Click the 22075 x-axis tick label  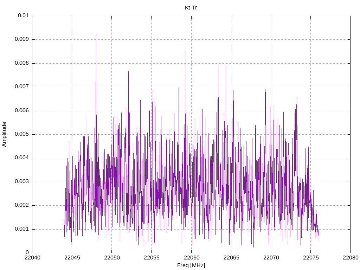311,258
